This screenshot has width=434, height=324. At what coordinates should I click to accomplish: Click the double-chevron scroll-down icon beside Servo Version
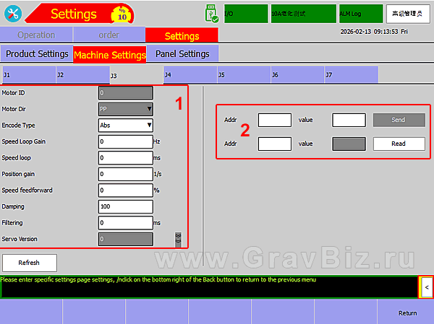coord(178,239)
